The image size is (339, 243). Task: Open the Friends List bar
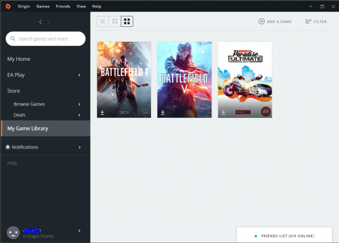[287, 236]
